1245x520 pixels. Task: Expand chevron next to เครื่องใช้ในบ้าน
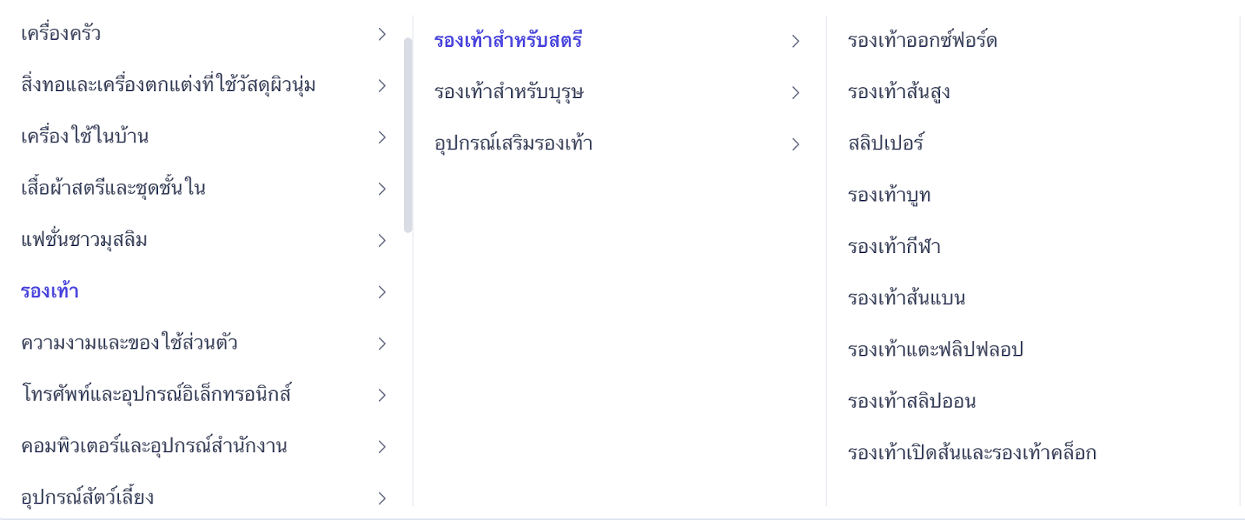pos(381,138)
